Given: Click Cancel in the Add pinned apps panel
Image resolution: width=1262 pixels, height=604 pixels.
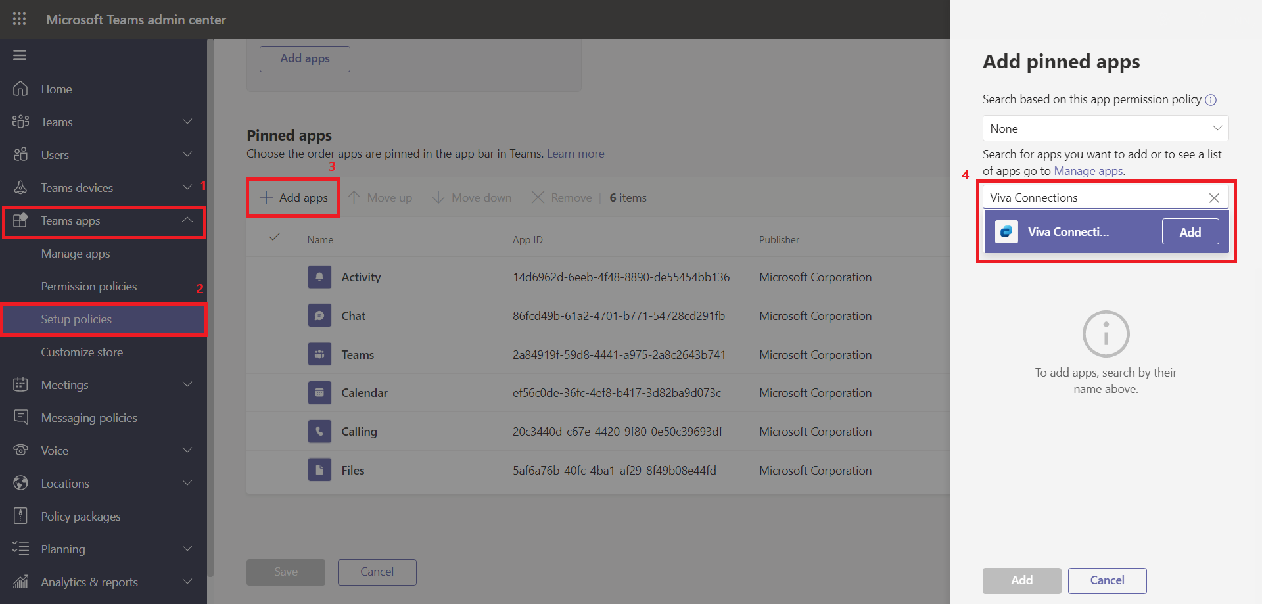Looking at the screenshot, I should tap(1107, 580).
